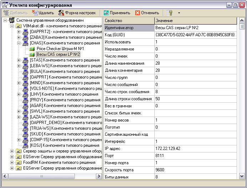Viewport: 247px width, 188px height.
Task: Click Применить to apply changes
Action: [x=117, y=13]
